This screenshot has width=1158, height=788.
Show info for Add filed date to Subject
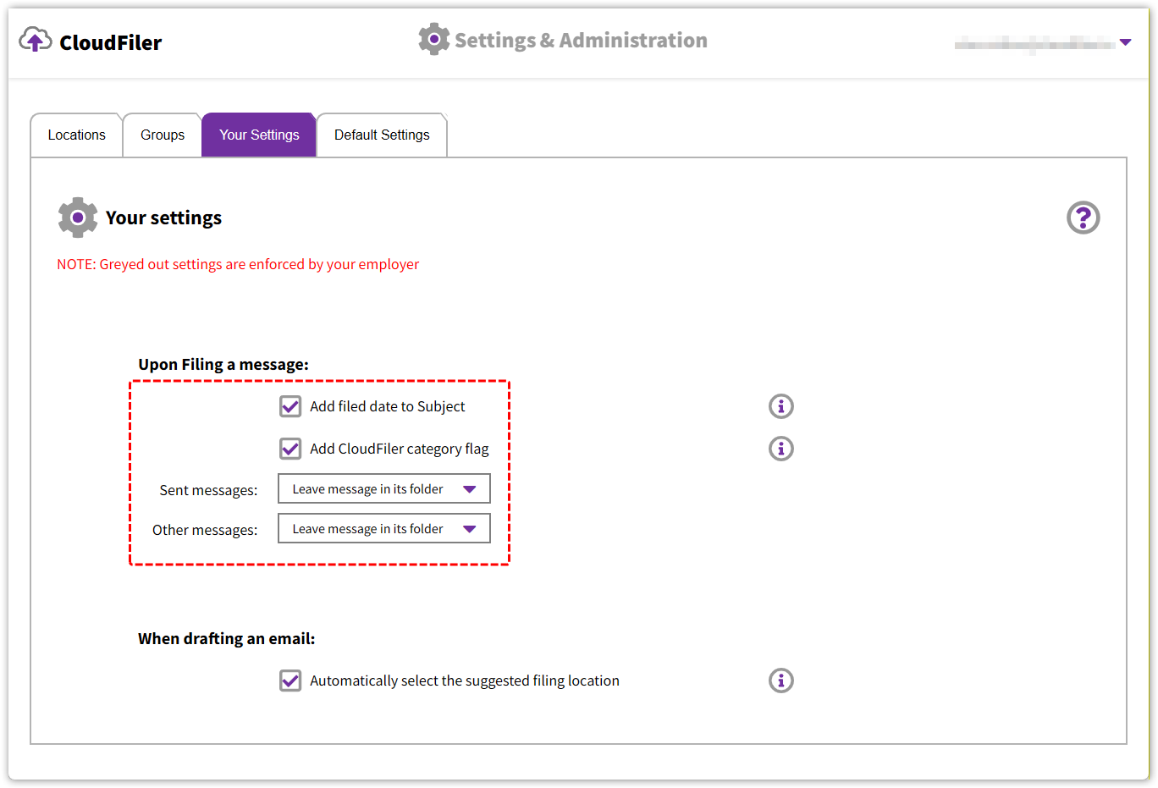(x=780, y=406)
